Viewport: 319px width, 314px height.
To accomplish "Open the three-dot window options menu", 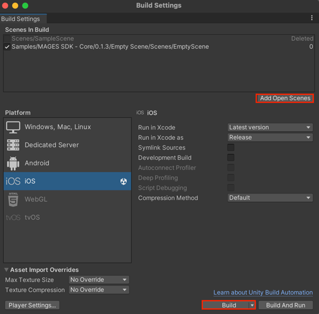I will coord(312,18).
